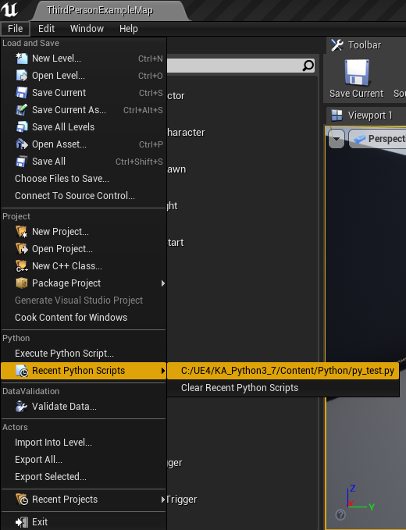Click the Unreal Engine logo icon
Viewport: 406px width, 530px height.
click(9, 10)
